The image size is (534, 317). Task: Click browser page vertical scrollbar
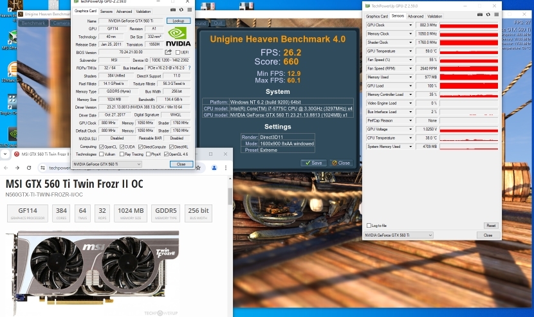(230, 197)
